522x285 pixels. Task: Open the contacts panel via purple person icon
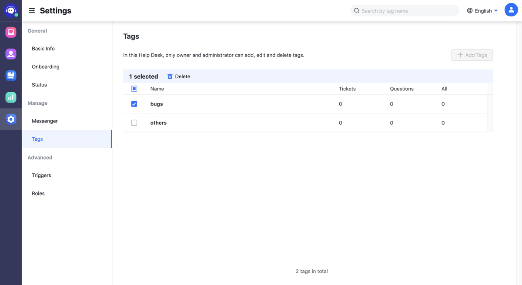coord(11,53)
